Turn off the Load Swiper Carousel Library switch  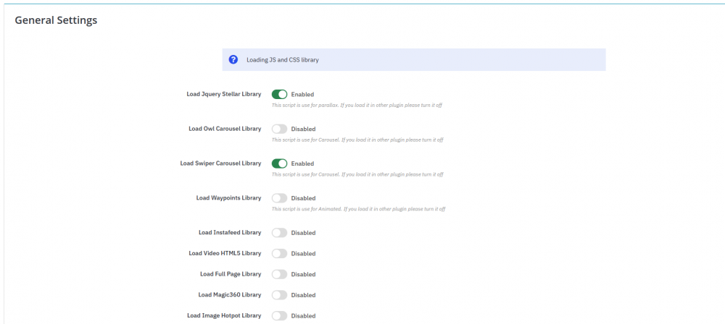[x=279, y=163]
